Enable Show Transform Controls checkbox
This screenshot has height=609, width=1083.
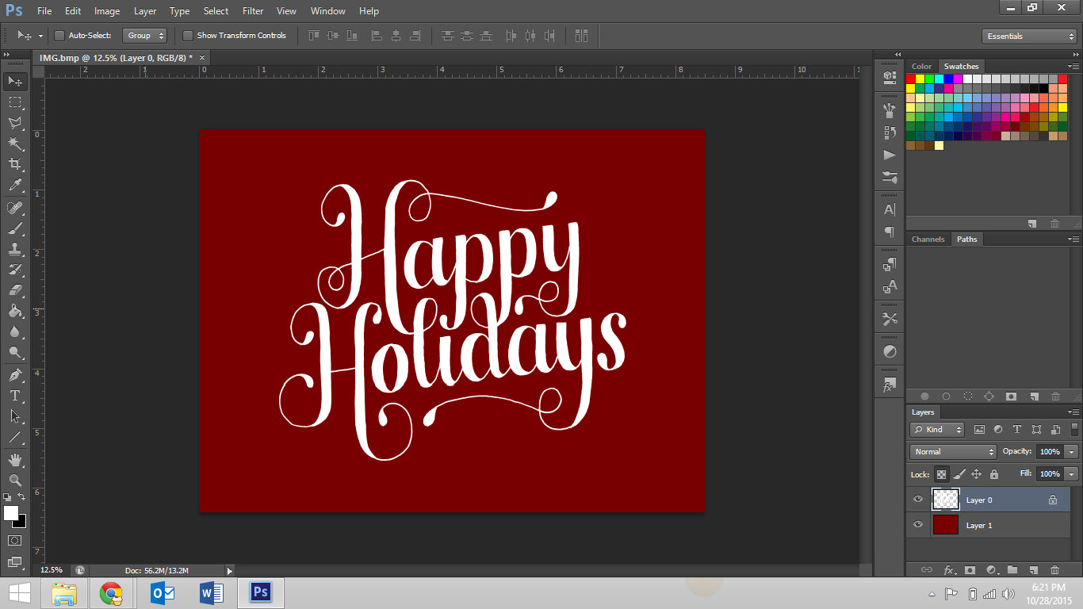(x=188, y=36)
